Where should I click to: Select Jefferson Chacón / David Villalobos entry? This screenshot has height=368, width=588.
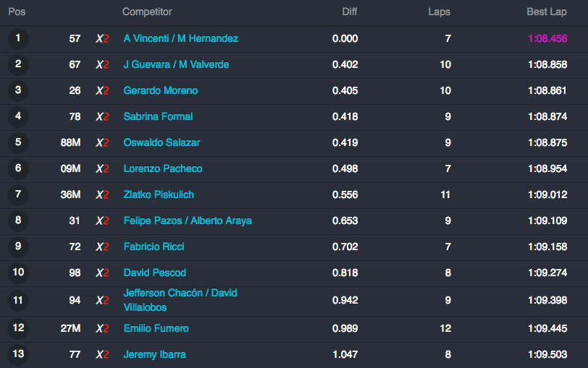coord(180,300)
